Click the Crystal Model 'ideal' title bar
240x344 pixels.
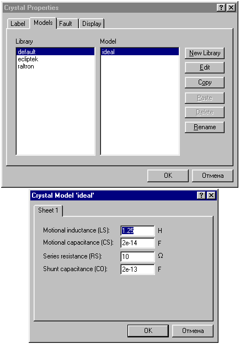124,195
